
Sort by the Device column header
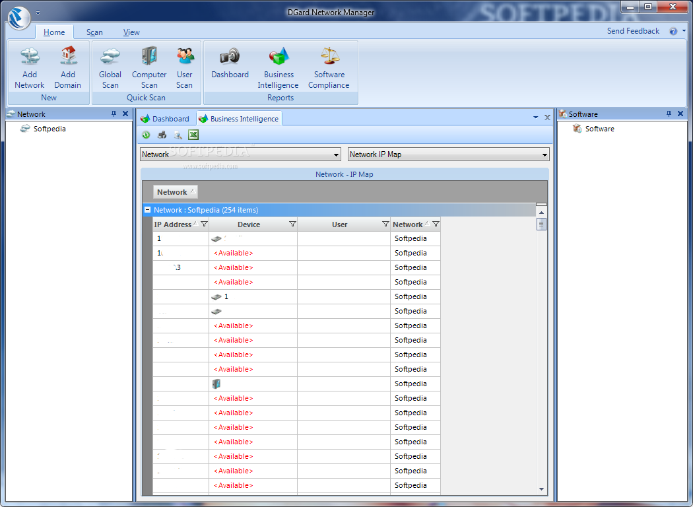click(249, 224)
